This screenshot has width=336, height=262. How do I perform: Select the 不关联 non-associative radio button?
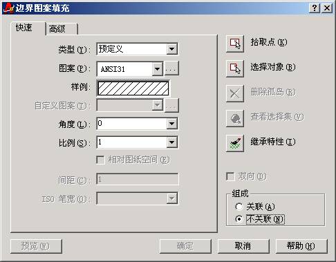pyautogui.click(x=239, y=219)
